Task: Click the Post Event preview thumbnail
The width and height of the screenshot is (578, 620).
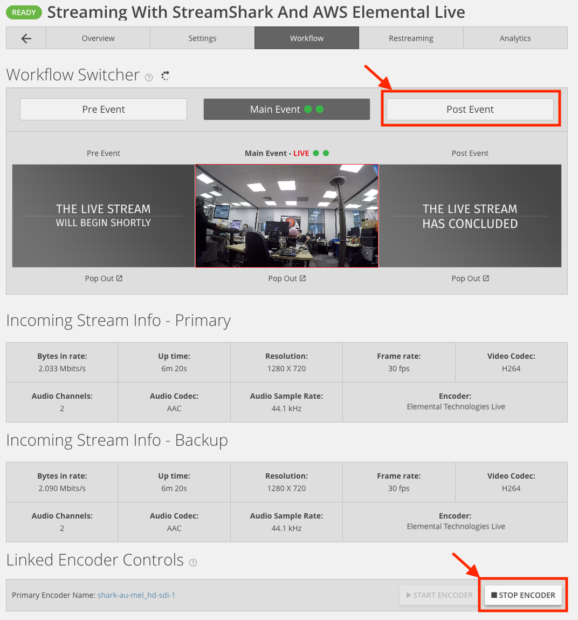Action: coord(470,216)
